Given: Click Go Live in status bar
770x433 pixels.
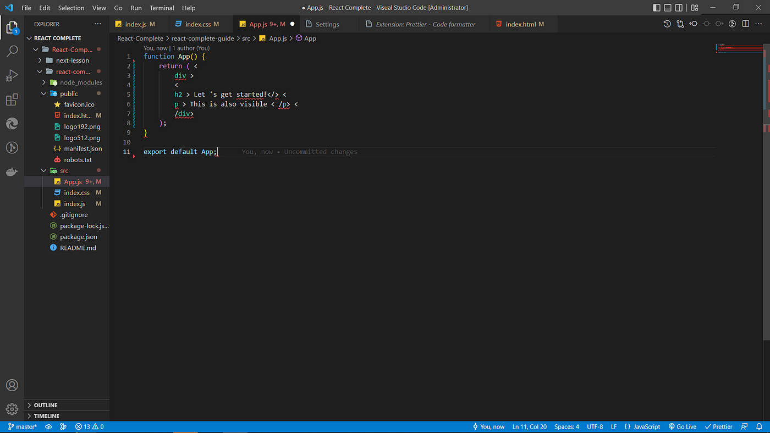Looking at the screenshot, I should click(x=683, y=426).
